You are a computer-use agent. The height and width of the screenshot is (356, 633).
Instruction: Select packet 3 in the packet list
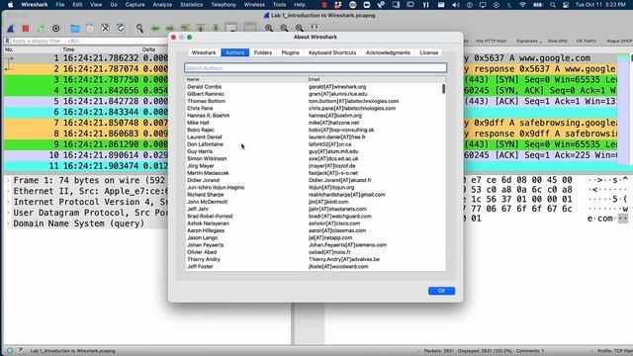pos(86,79)
